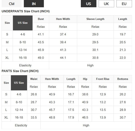
Task: Select the Bust column header
Action: point(41,19)
